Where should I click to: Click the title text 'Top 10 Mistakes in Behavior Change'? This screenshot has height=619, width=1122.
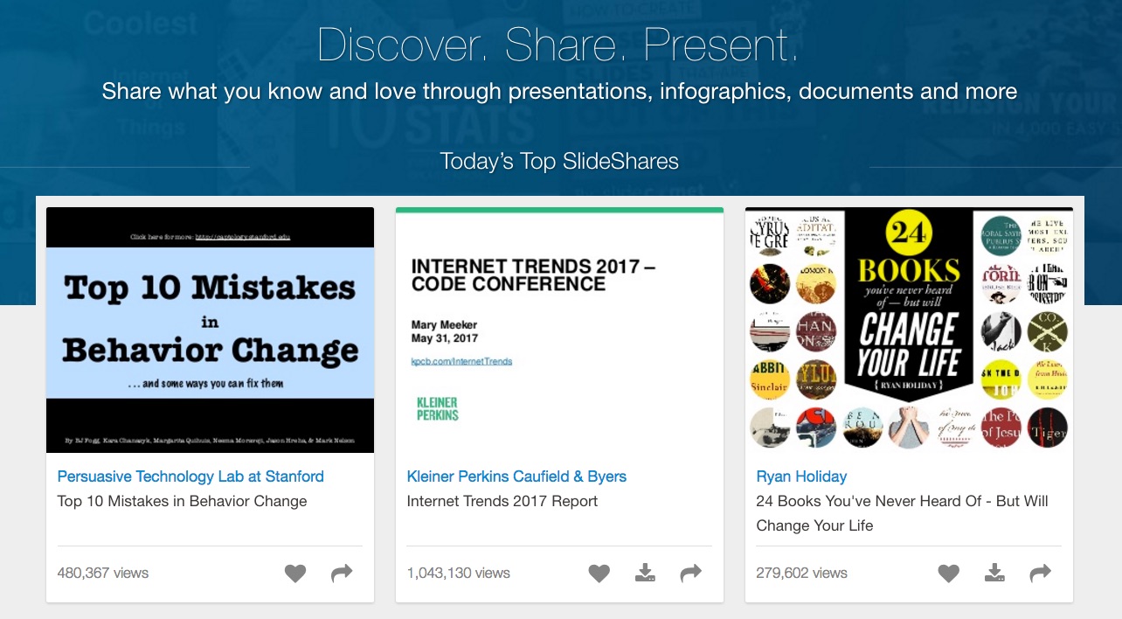pos(182,501)
